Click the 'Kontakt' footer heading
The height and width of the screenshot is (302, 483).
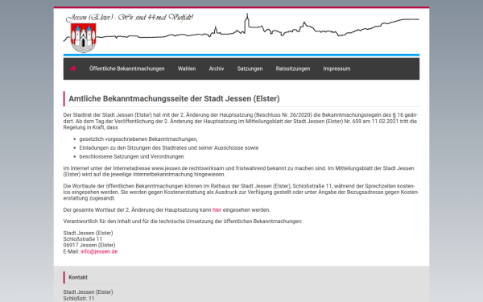click(78, 277)
